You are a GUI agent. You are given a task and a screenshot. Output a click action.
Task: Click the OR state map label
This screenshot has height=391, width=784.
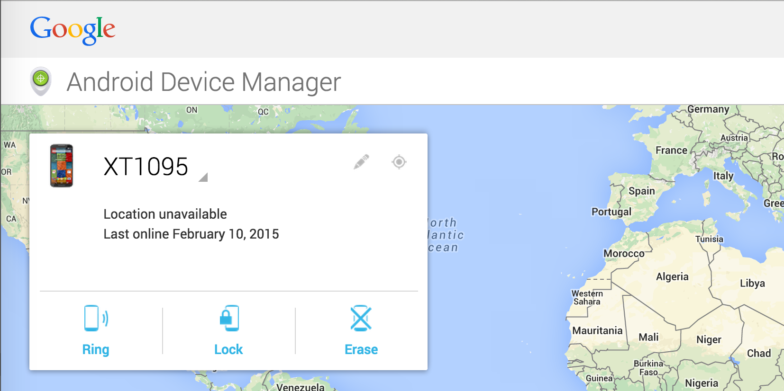point(6,172)
